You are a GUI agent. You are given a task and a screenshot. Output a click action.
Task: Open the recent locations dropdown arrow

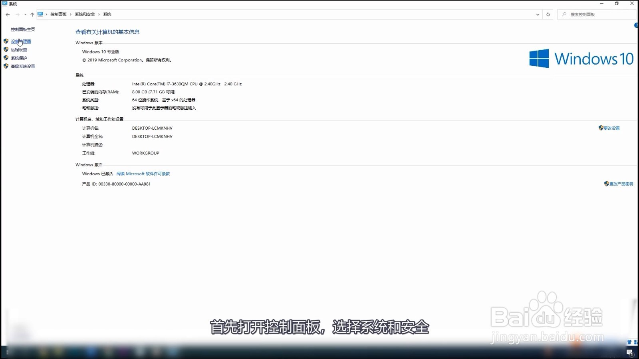click(x=25, y=14)
